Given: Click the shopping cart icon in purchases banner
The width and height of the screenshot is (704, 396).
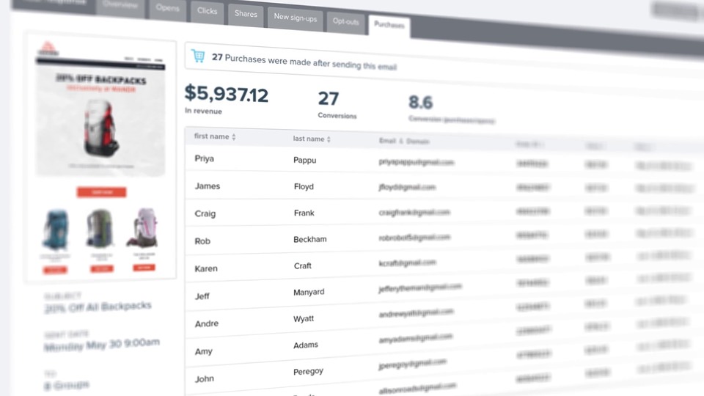Looking at the screenshot, I should [198, 56].
